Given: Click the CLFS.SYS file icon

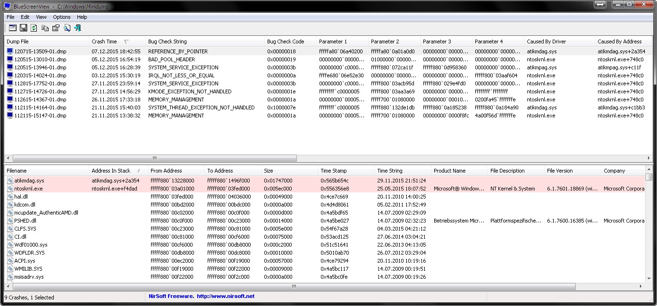Looking at the screenshot, I should (10, 229).
